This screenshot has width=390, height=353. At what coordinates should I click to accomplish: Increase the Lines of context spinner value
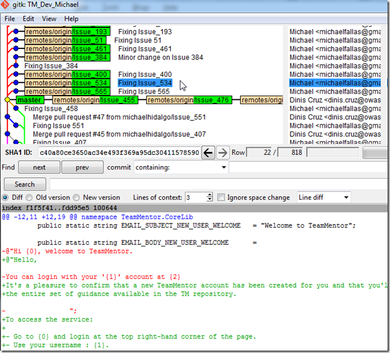point(210,195)
